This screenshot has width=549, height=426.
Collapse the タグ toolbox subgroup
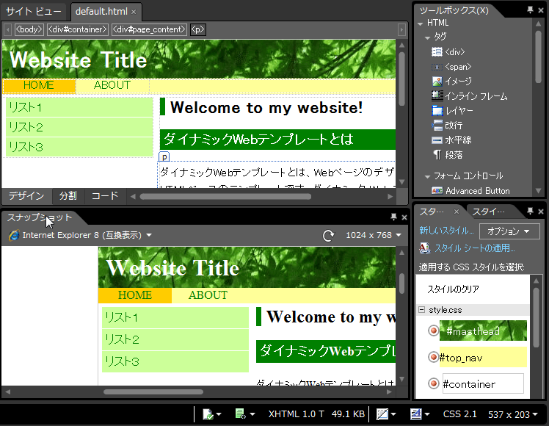pyautogui.click(x=427, y=37)
